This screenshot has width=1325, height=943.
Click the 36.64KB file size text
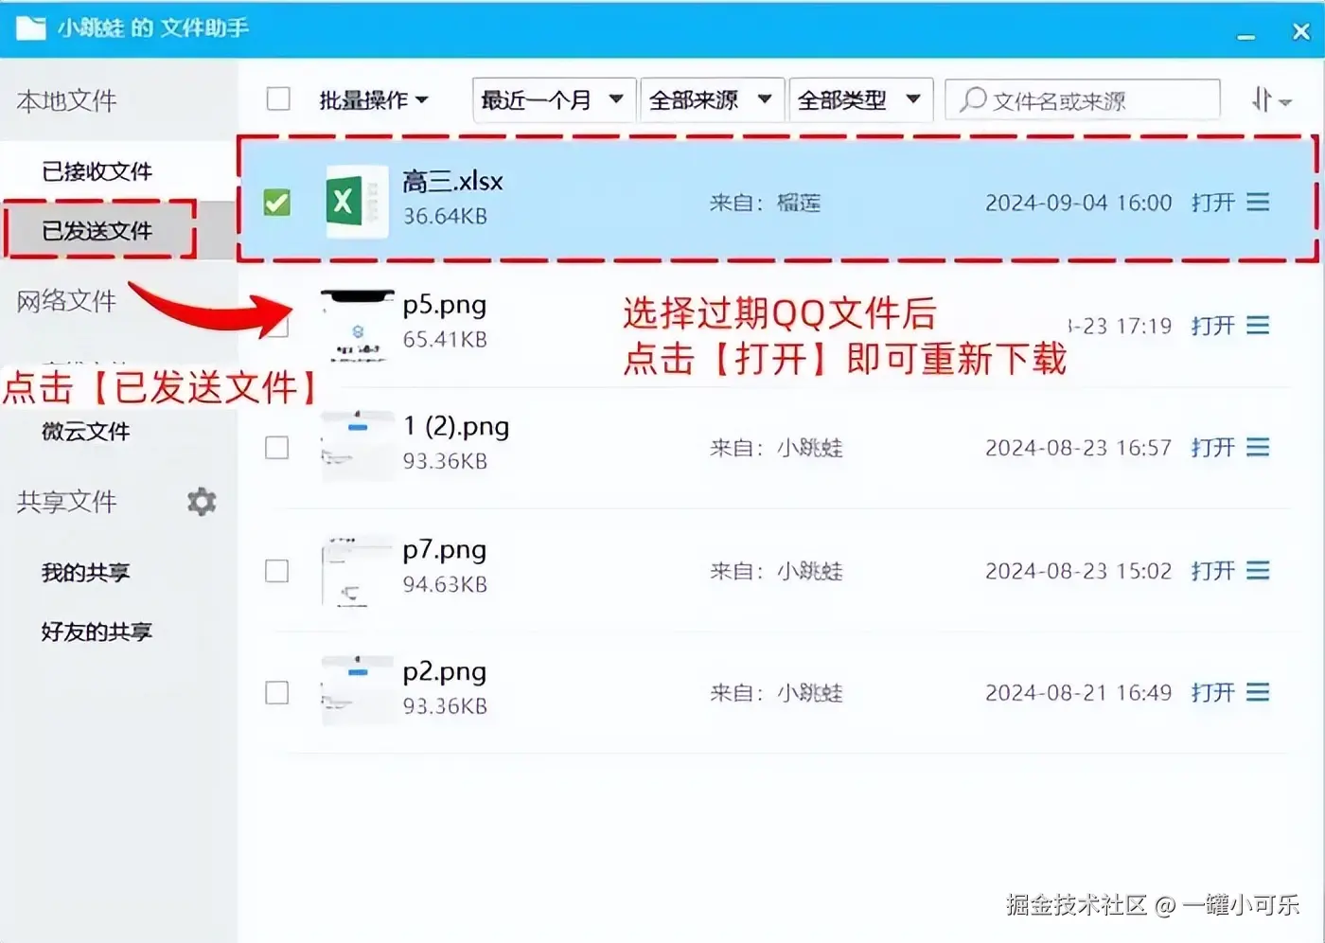pos(446,216)
